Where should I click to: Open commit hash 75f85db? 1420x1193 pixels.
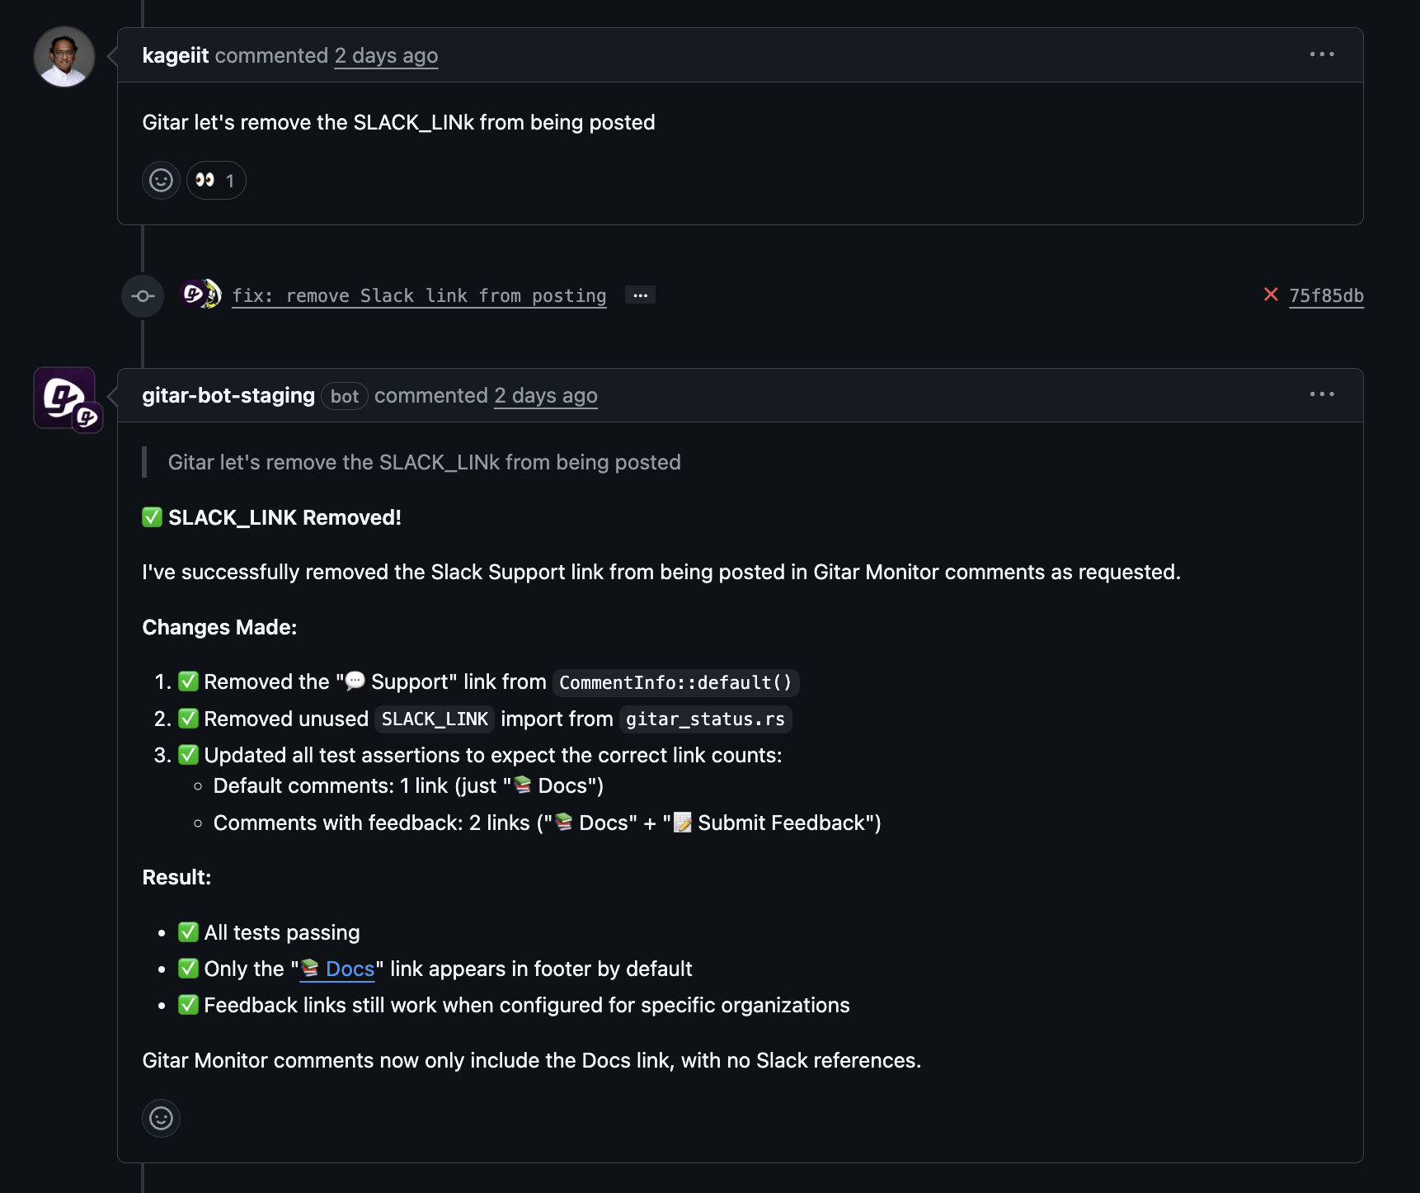point(1326,295)
